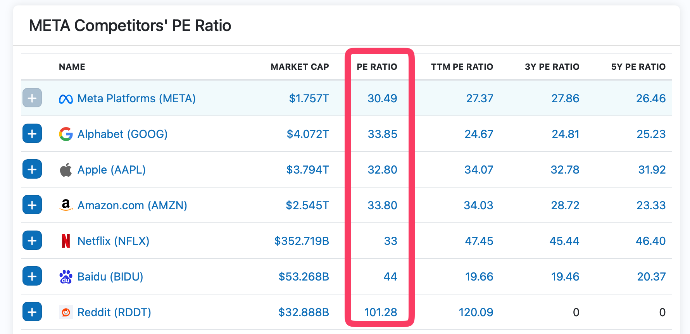Click Apple's 3Y PE ratio 32.78

click(x=565, y=170)
